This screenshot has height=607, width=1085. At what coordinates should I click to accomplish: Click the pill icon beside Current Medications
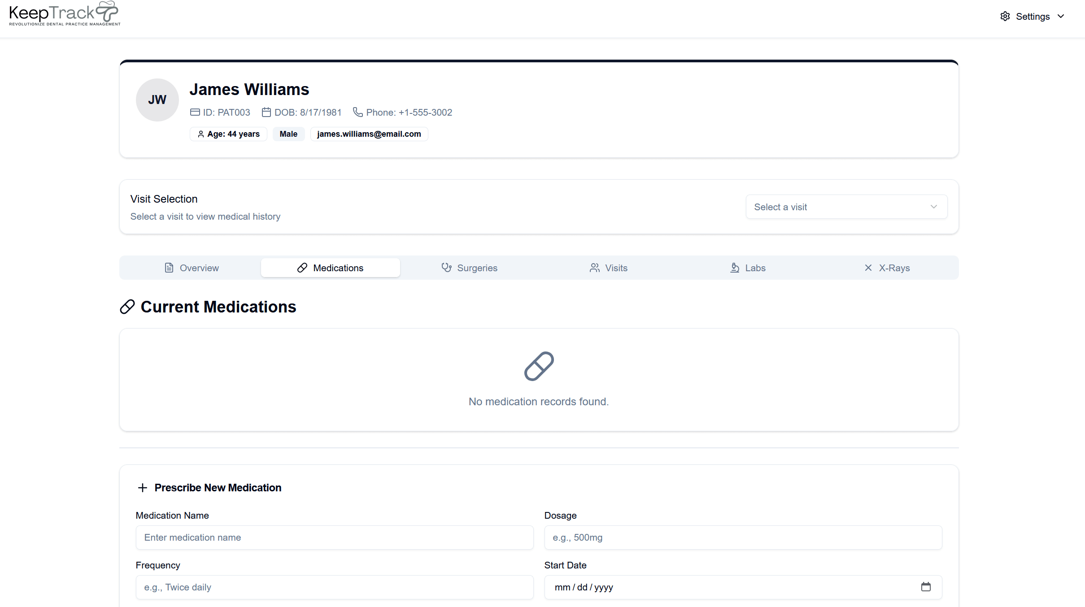[127, 307]
